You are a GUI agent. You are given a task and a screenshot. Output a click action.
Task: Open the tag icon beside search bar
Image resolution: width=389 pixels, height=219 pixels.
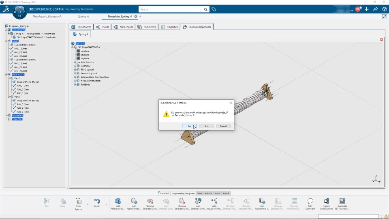point(214,9)
